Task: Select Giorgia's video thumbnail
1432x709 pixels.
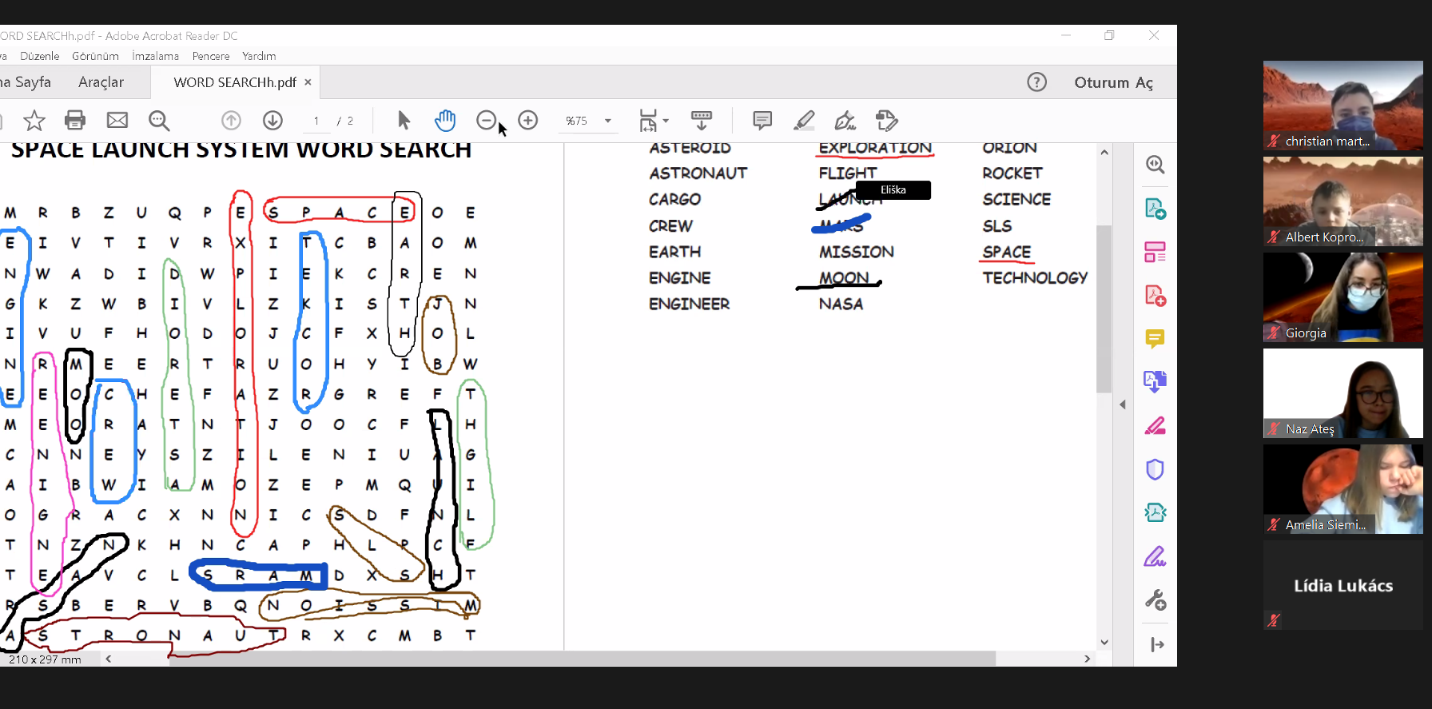Action: click(x=1342, y=297)
